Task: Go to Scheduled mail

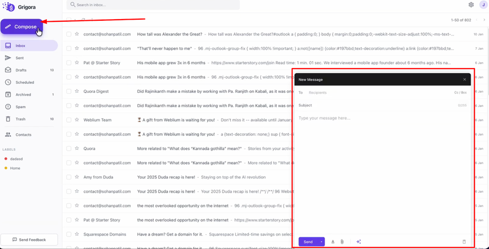Action: [29, 82]
